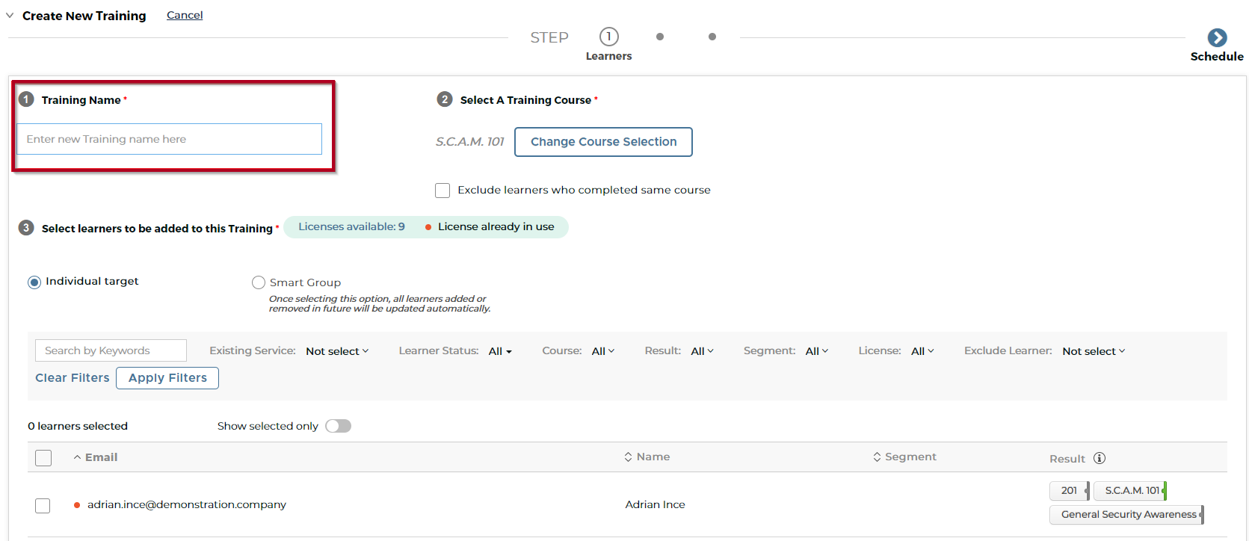Toggle Show selected only switch

338,426
